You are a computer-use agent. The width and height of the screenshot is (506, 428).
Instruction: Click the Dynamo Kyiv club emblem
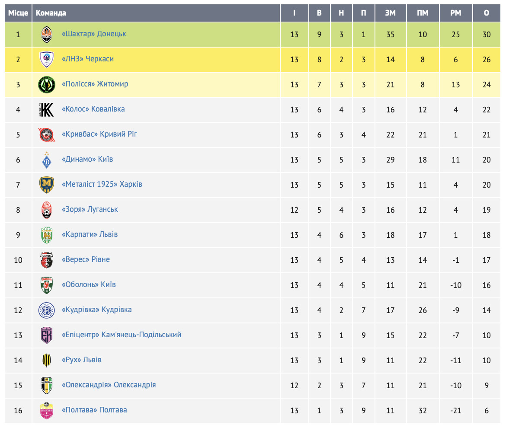[47, 160]
